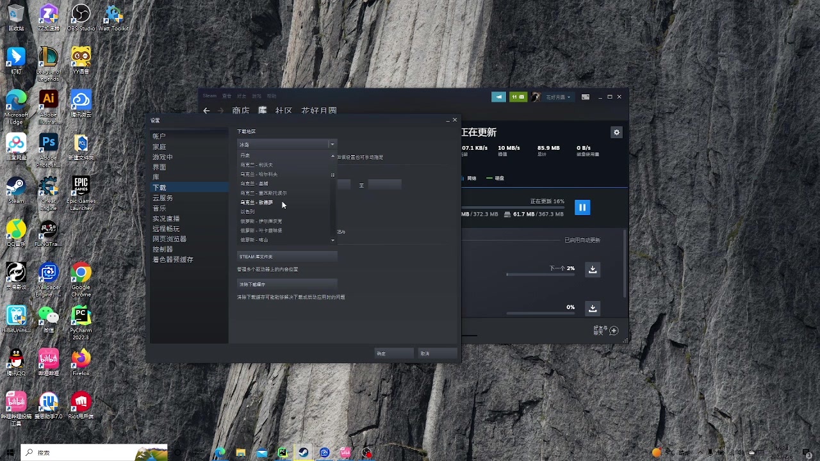Confirm settings with the 确定 button

pyautogui.click(x=394, y=353)
